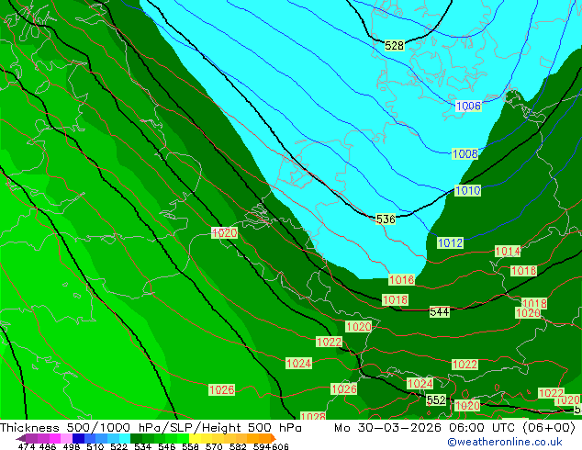Select the red 1028 isobar label
The image size is (582, 450).
313,416
